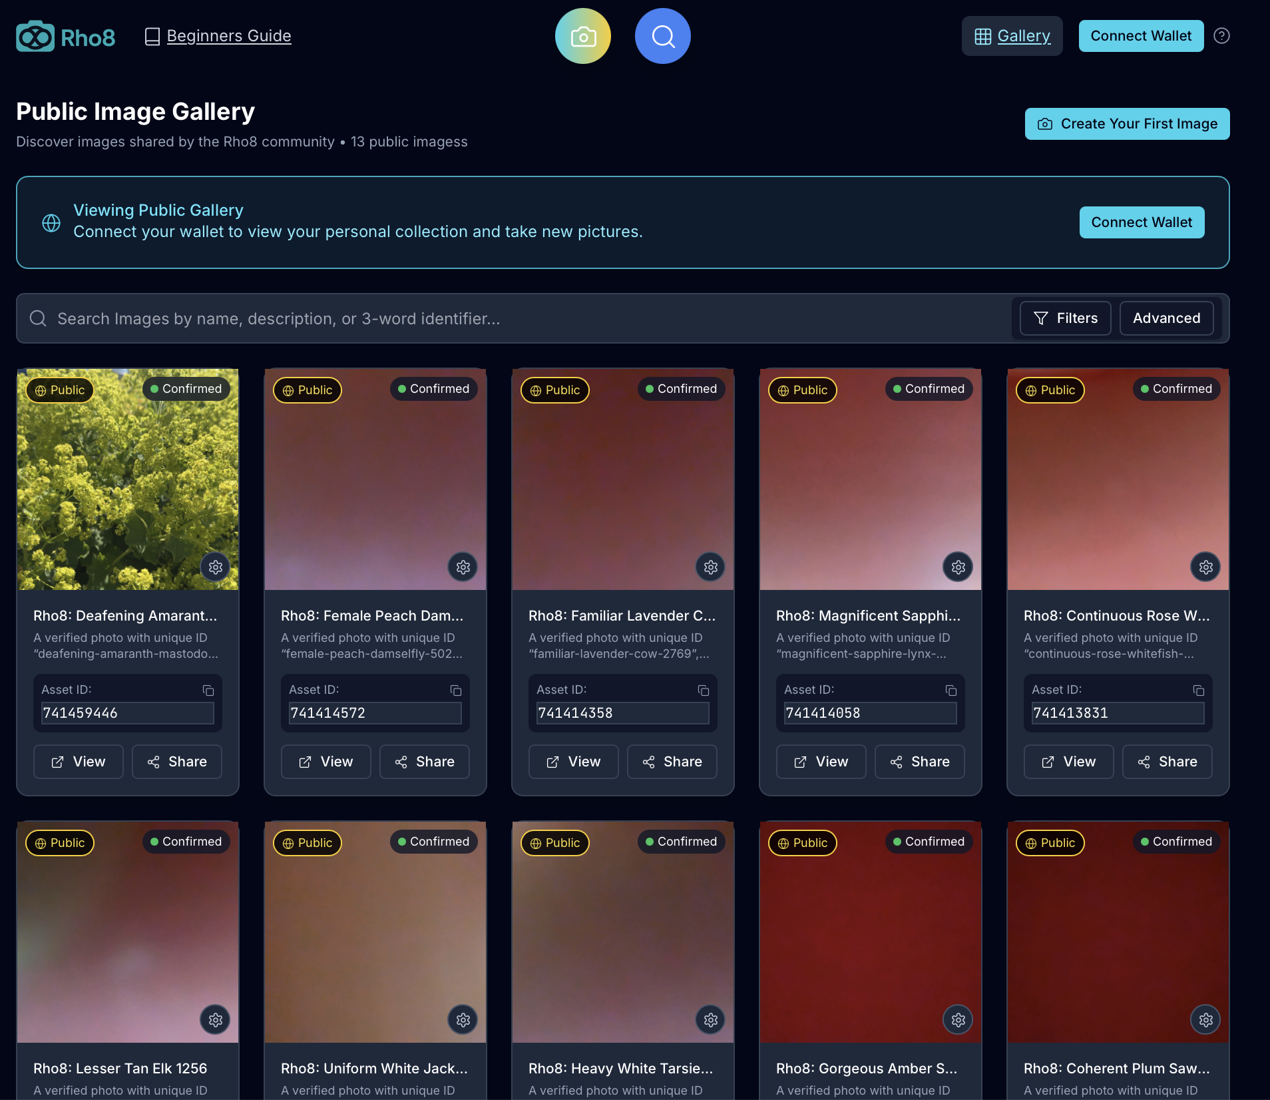Open settings gear on Continuous Rose Whitefish image

coord(1206,567)
